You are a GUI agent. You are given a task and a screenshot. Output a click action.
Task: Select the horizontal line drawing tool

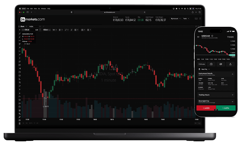[20, 41]
